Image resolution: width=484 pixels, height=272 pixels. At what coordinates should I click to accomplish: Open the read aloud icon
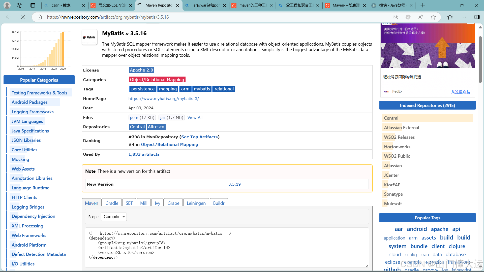(x=420, y=17)
